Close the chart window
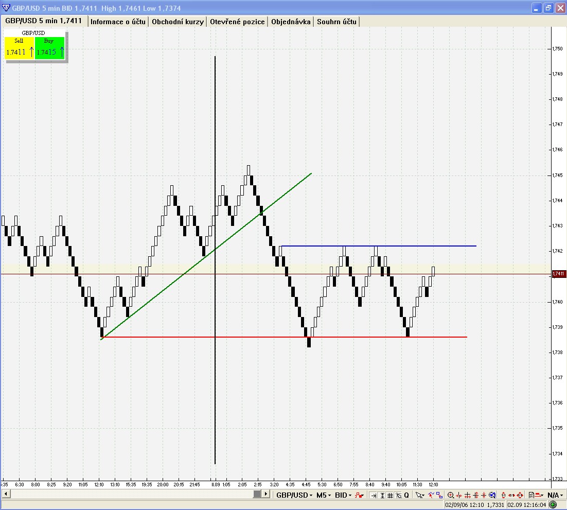 (560, 8)
